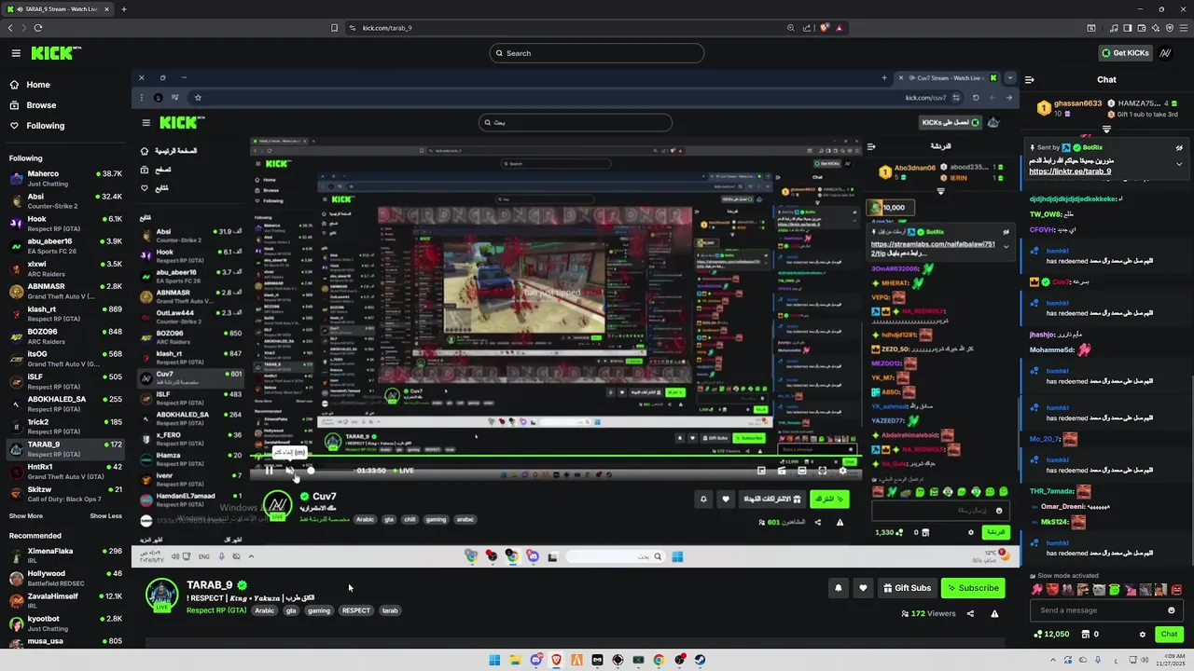Toggle the Kick sidebar hamburger menu
Image resolution: width=1194 pixels, height=671 pixels.
16,53
